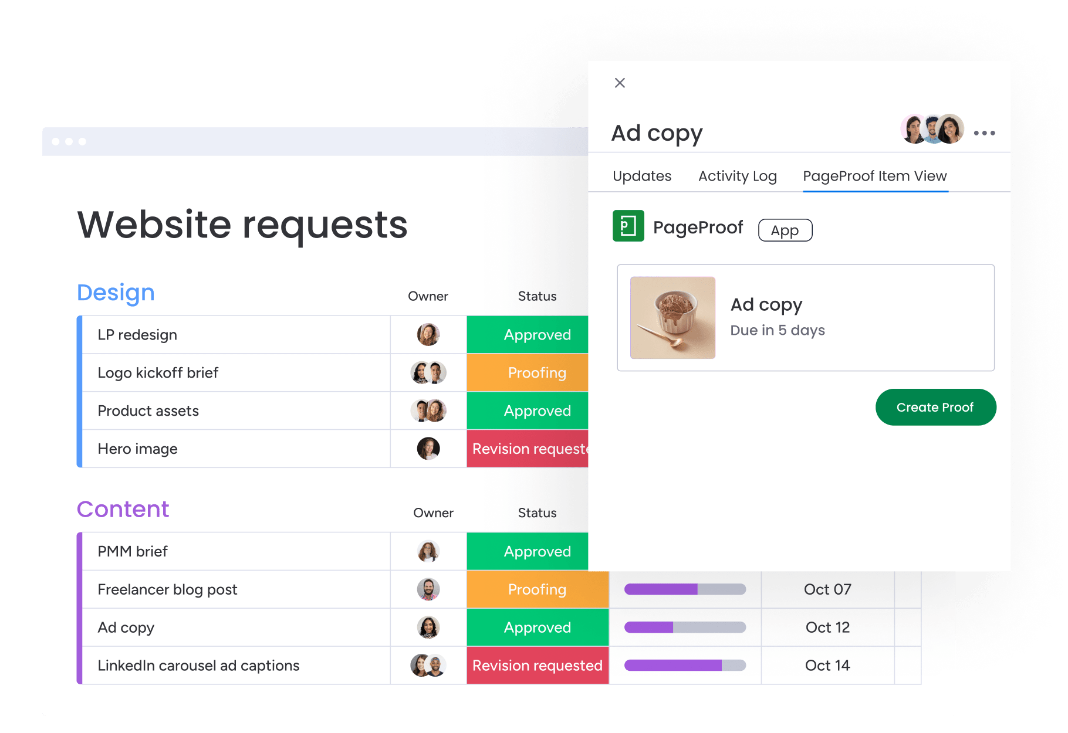
Task: Open LinkedIn carousel Revision requested status
Action: 537,666
